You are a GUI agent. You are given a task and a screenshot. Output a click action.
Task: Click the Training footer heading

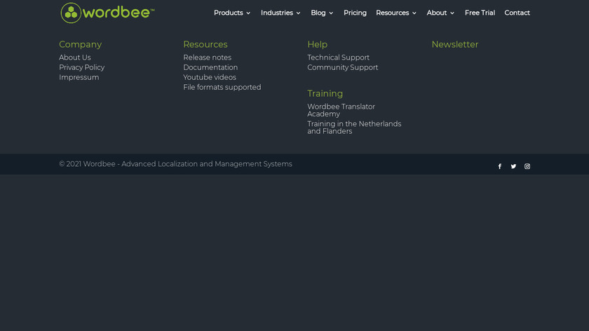point(325,93)
